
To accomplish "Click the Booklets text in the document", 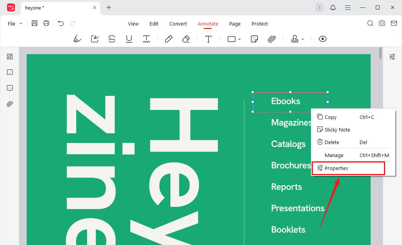I will point(289,230).
